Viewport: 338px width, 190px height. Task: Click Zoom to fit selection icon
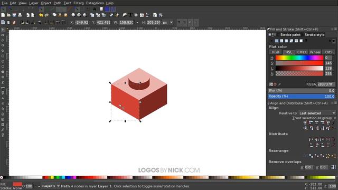(73, 15)
